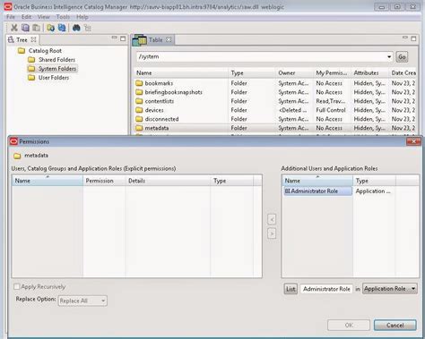The height and width of the screenshot is (339, 425).
Task: Select System Folders in the tree
Action: [x=57, y=69]
